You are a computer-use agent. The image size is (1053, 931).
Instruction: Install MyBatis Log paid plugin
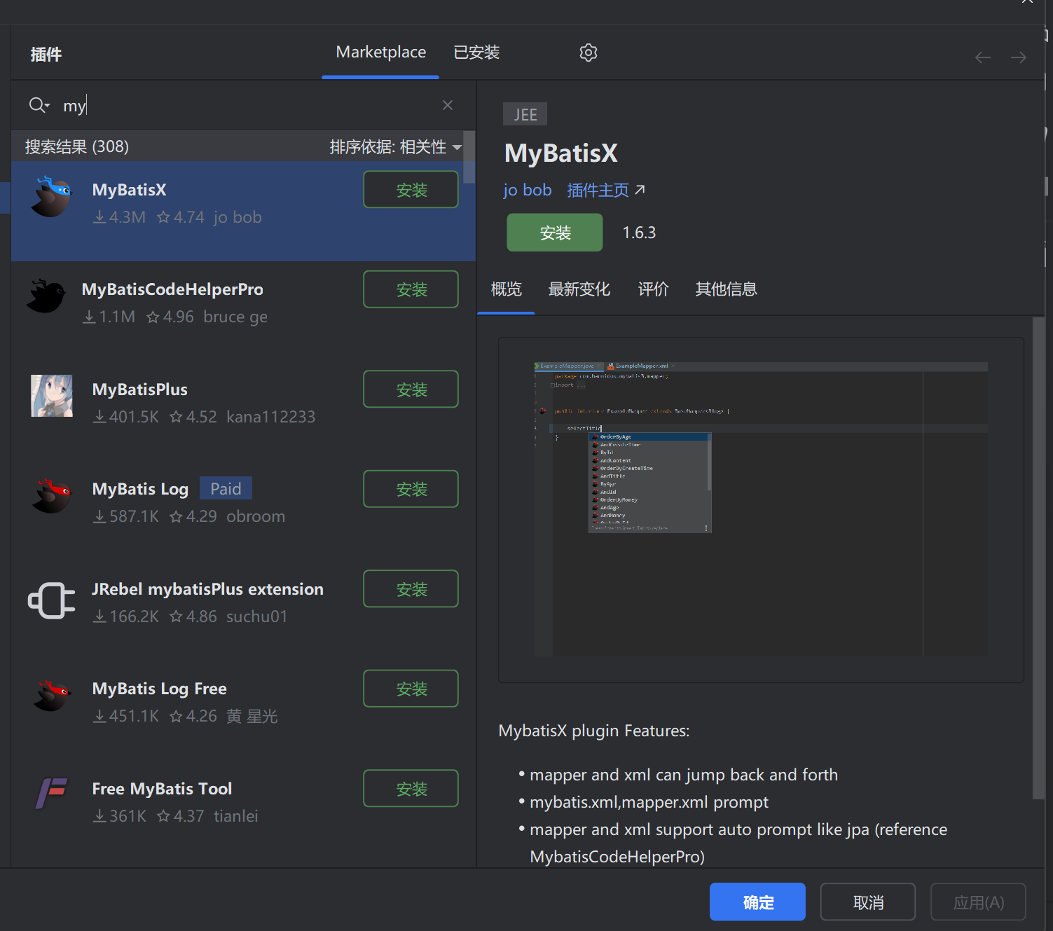coord(411,489)
